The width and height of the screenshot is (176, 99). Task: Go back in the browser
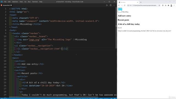pyautogui.click(x=119, y=5)
